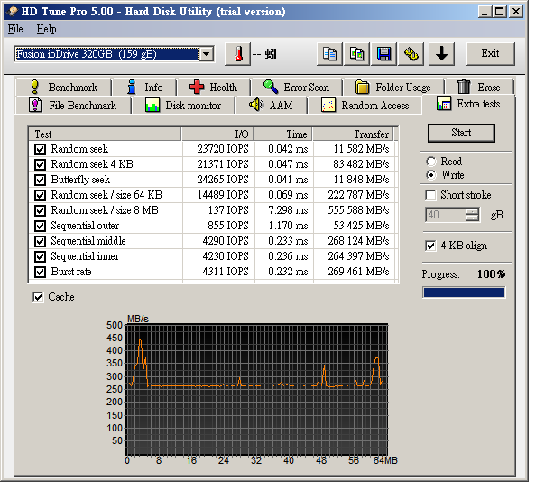Viewport: 554px width, 482px height.
Task: Switch to the Erase tab
Action: [x=479, y=87]
